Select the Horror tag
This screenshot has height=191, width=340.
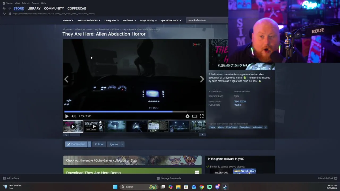point(212,127)
